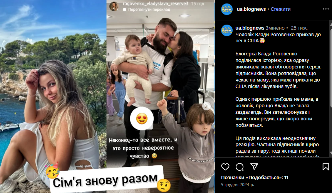The image size is (332, 193).
Task: Click the Переглянути переклад text in the image
Action: (149, 10)
